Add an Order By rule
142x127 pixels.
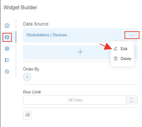[27, 77]
